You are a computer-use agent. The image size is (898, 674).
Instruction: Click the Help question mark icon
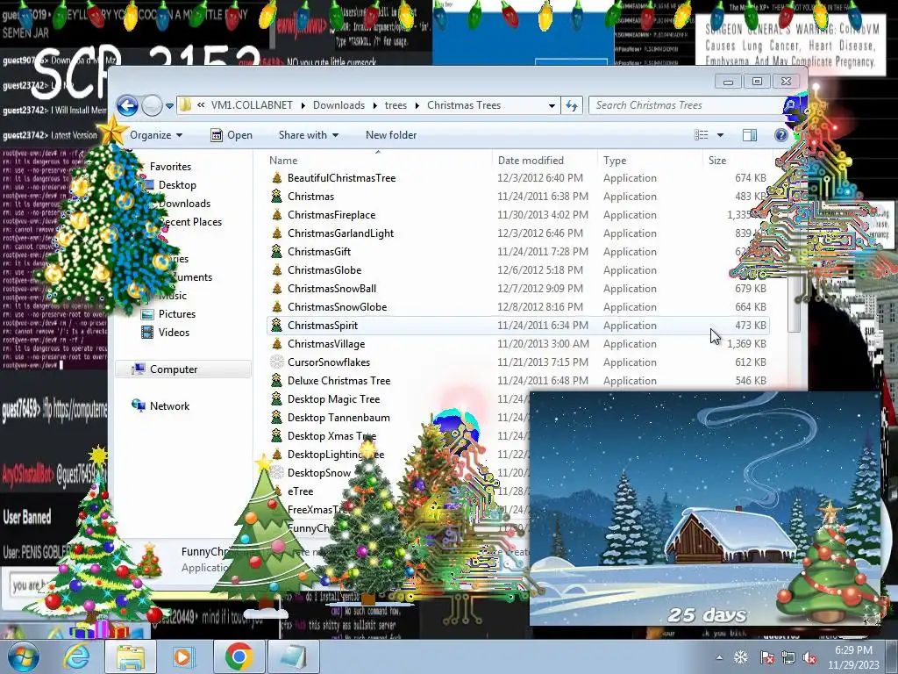point(780,135)
